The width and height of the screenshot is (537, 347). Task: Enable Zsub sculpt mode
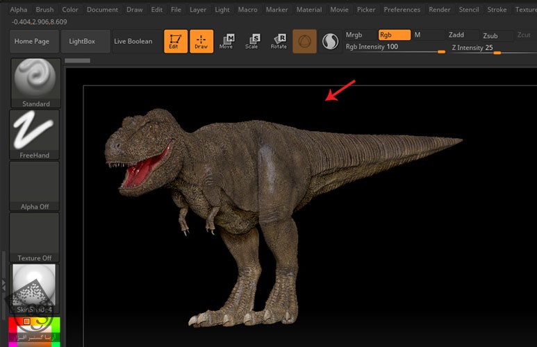click(490, 35)
